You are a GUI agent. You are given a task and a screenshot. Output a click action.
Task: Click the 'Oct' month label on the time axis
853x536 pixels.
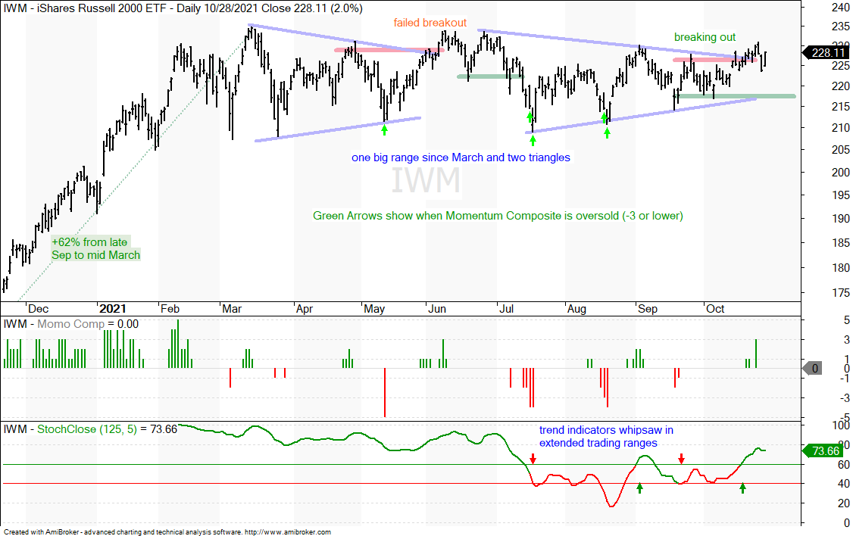715,309
